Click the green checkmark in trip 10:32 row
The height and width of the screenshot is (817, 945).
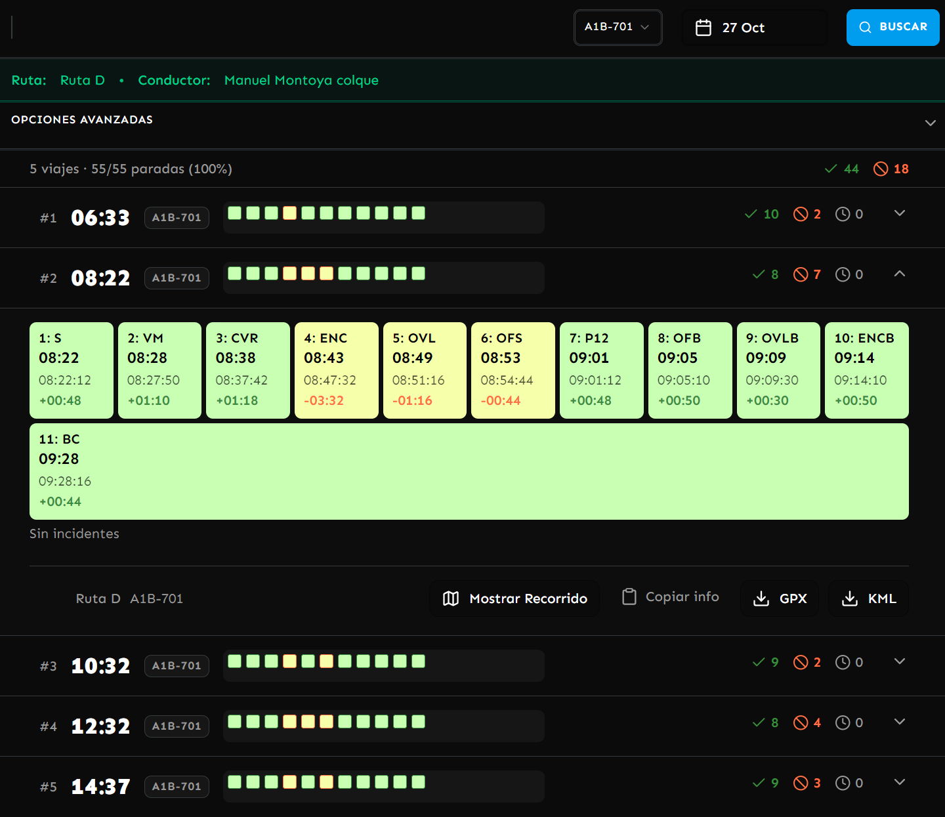pos(759,662)
